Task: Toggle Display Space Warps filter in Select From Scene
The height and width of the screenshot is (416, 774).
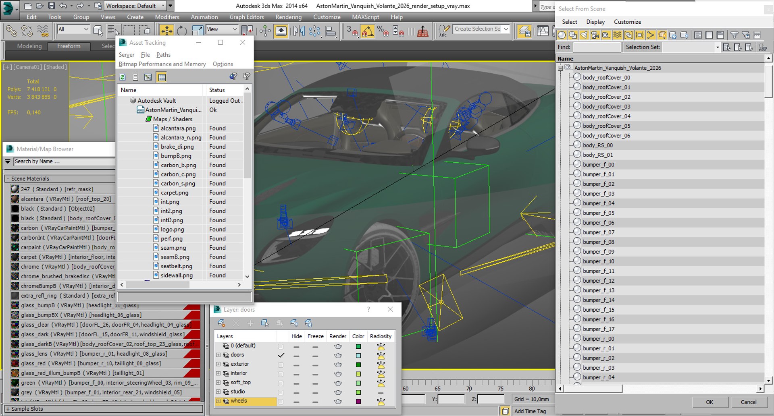Action: [x=617, y=35]
